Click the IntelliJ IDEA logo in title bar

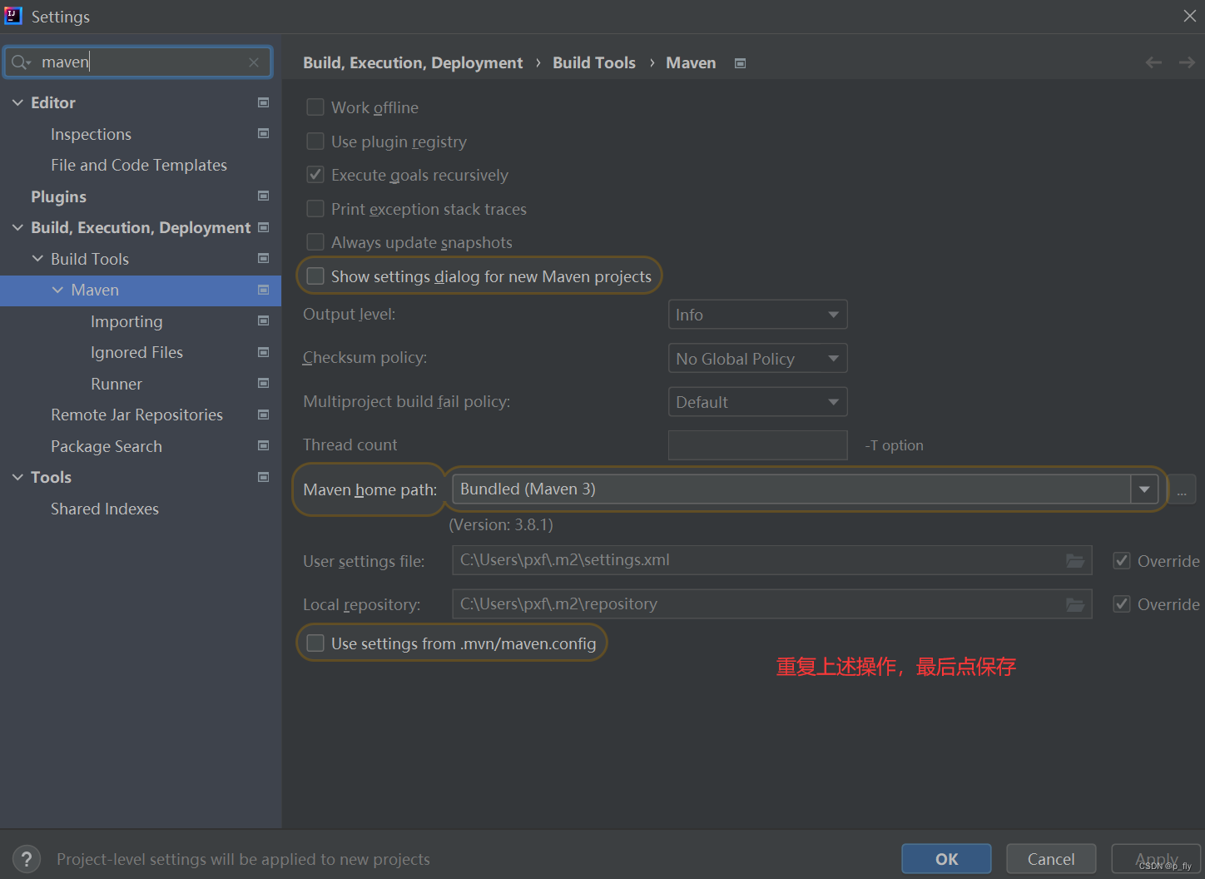(13, 16)
